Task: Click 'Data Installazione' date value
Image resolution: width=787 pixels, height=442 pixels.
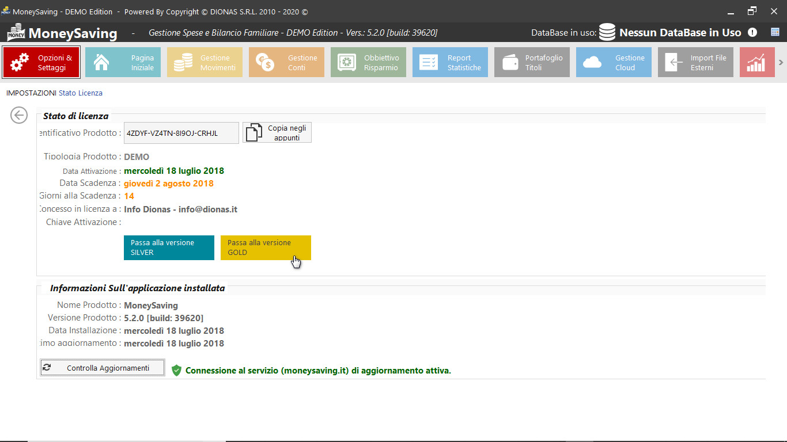Action: click(174, 331)
